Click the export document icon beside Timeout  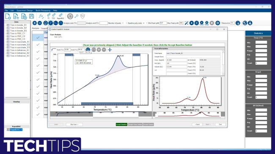click(238, 23)
